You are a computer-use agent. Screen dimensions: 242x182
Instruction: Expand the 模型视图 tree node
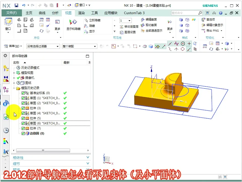(x=14, y=73)
